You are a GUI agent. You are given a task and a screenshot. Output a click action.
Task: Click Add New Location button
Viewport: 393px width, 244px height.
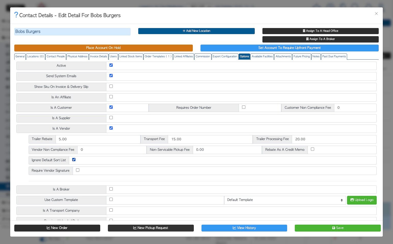196,31
